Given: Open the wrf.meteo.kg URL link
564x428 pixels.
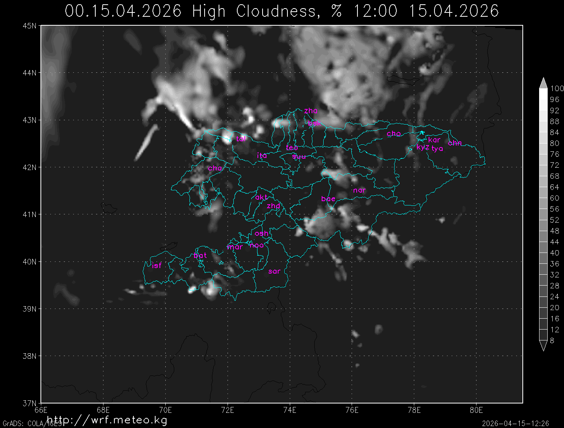Looking at the screenshot, I should point(107,420).
